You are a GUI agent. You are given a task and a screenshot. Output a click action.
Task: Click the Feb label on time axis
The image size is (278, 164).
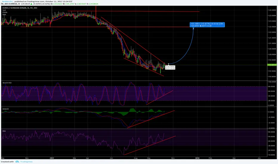click(210, 158)
